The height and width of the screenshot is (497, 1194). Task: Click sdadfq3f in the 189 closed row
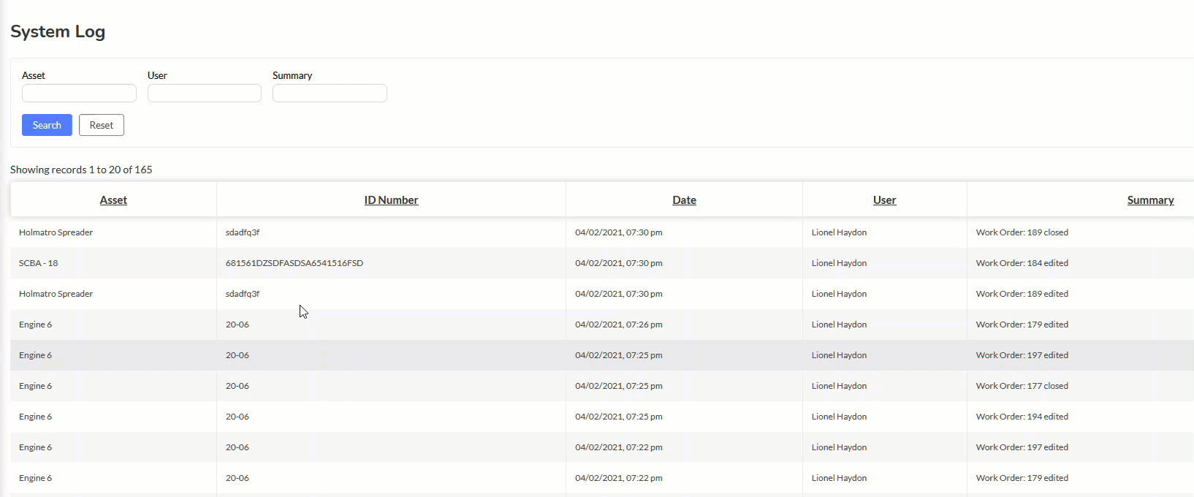(x=243, y=232)
